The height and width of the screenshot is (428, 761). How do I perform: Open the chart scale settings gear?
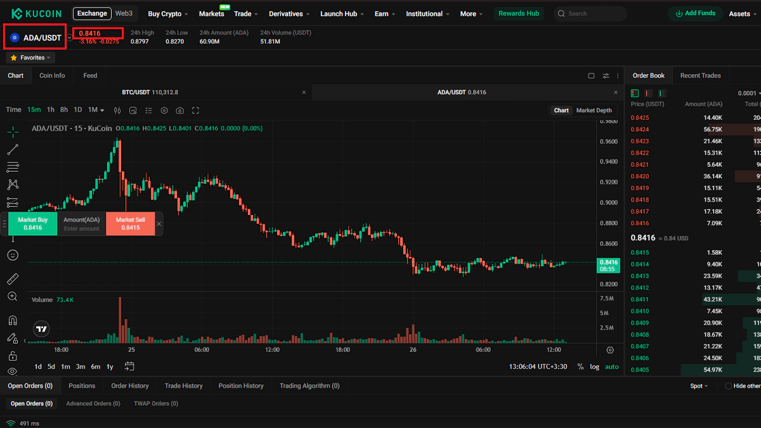tap(610, 350)
